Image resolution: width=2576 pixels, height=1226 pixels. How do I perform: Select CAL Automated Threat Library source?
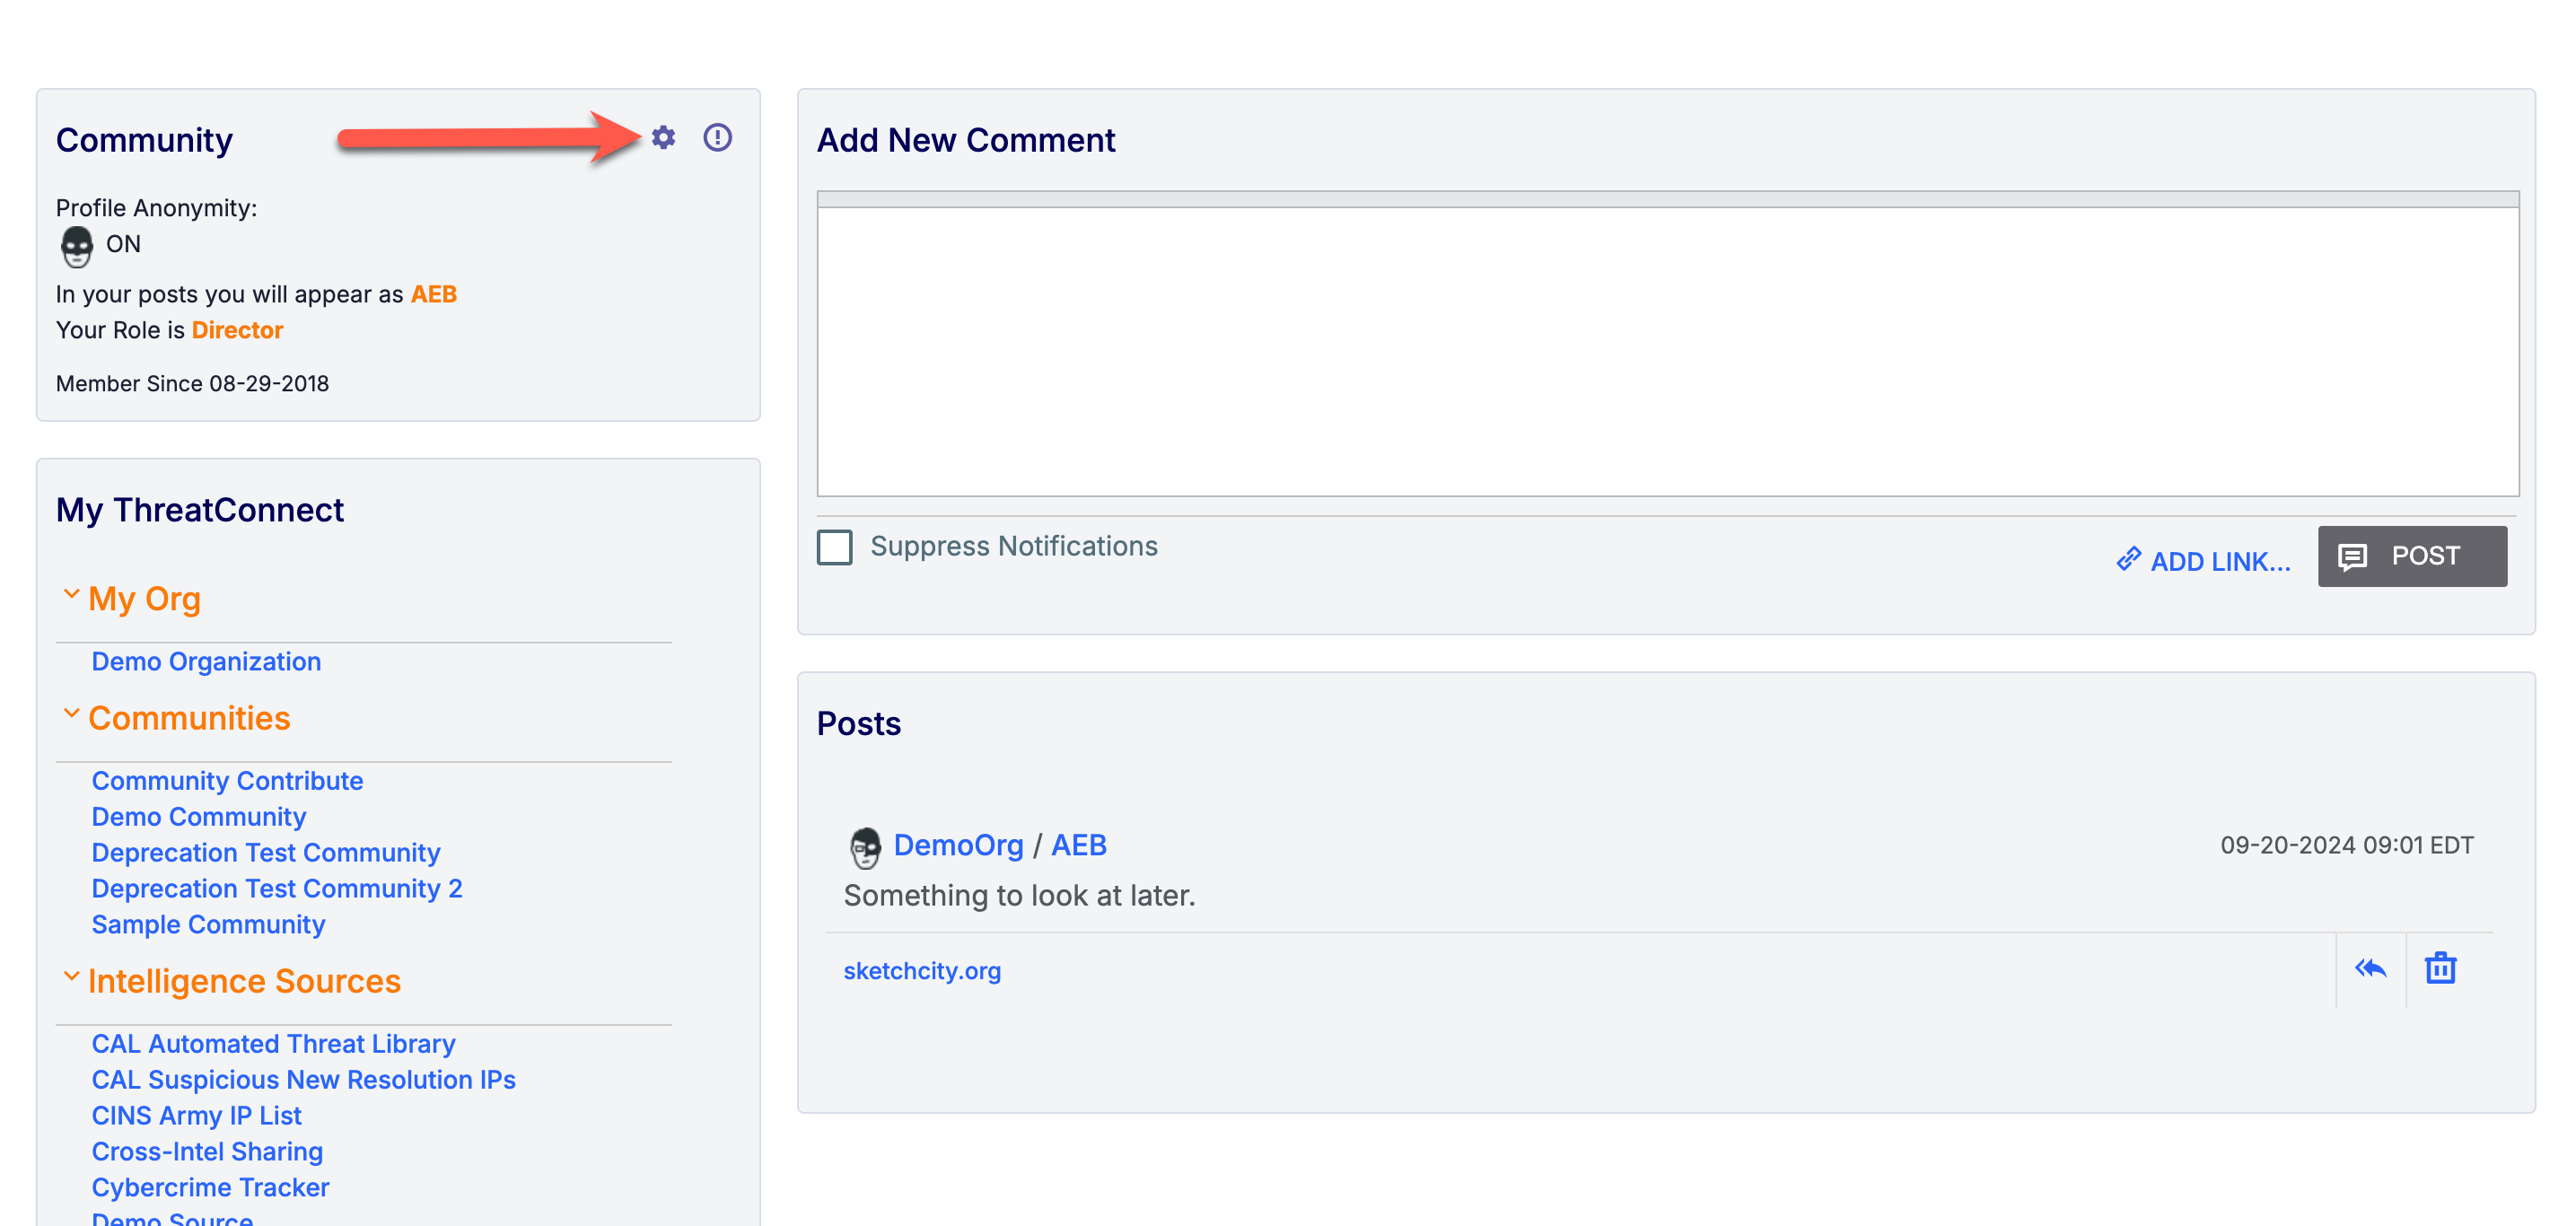tap(273, 1042)
